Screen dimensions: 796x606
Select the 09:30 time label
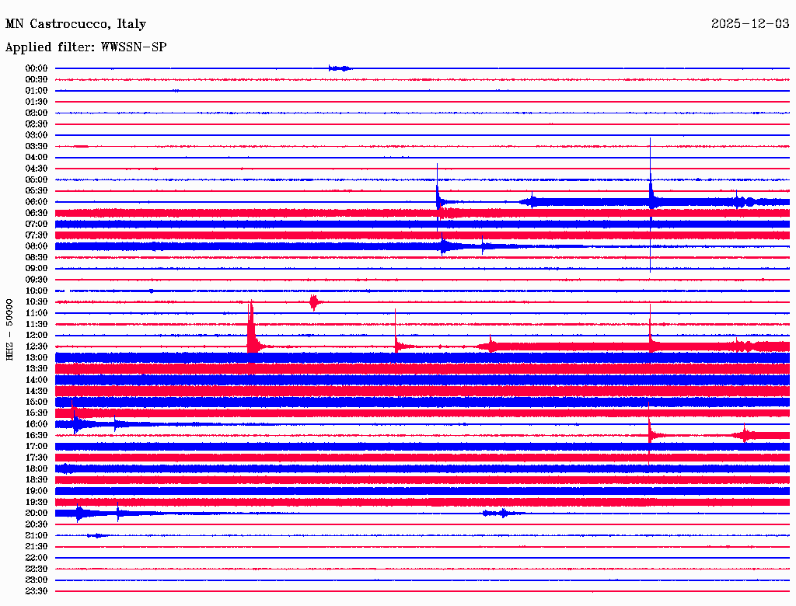[x=37, y=280]
